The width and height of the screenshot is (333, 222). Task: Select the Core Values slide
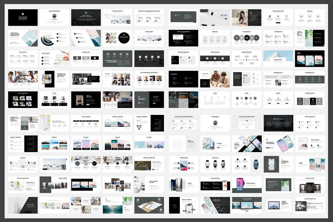86,59
